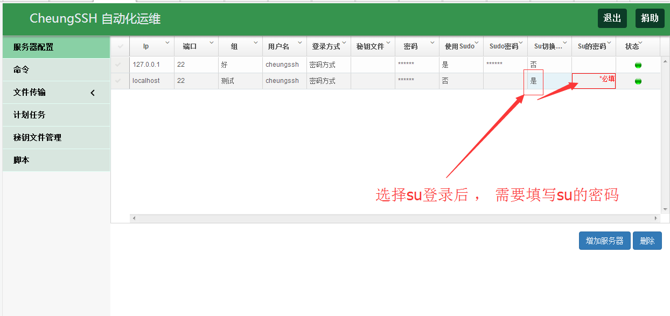Open the 登录方式 column dropdown arrow
670x316 pixels.
[344, 42]
